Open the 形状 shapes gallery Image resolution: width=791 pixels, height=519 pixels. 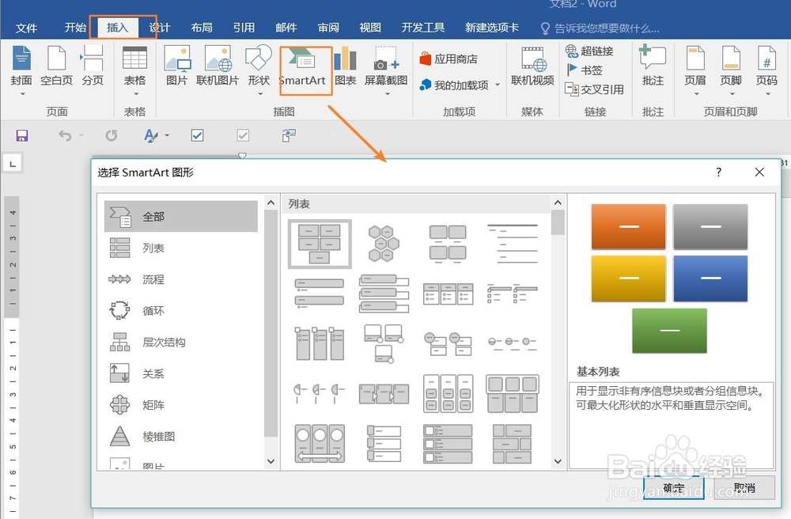[259, 69]
